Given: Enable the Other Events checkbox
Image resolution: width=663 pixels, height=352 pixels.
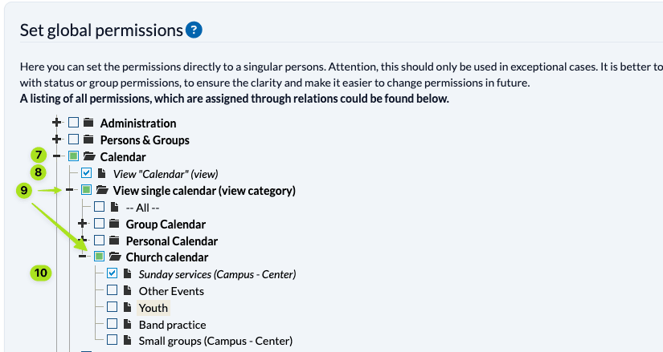Looking at the screenshot, I should 112,290.
